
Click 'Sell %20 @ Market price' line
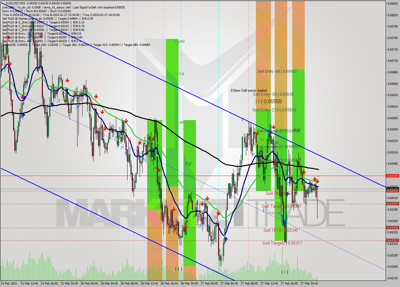47,18
